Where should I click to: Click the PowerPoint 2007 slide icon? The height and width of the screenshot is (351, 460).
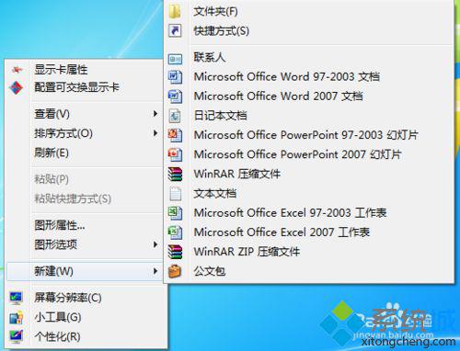pyautogui.click(x=175, y=154)
